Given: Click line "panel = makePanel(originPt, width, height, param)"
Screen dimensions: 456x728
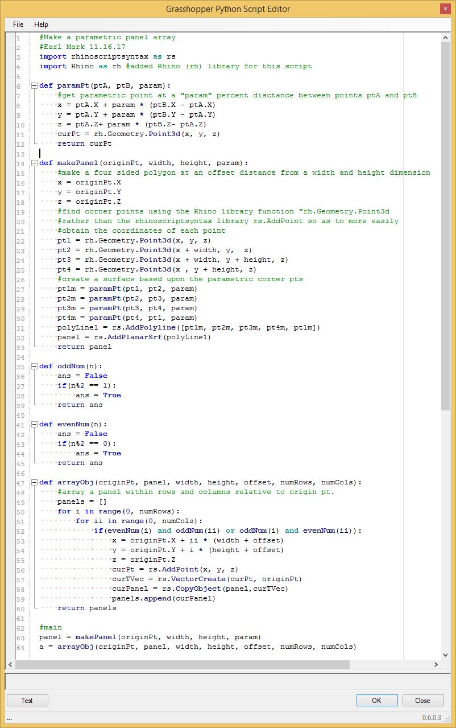Looking at the screenshot, I should pyautogui.click(x=151, y=637).
